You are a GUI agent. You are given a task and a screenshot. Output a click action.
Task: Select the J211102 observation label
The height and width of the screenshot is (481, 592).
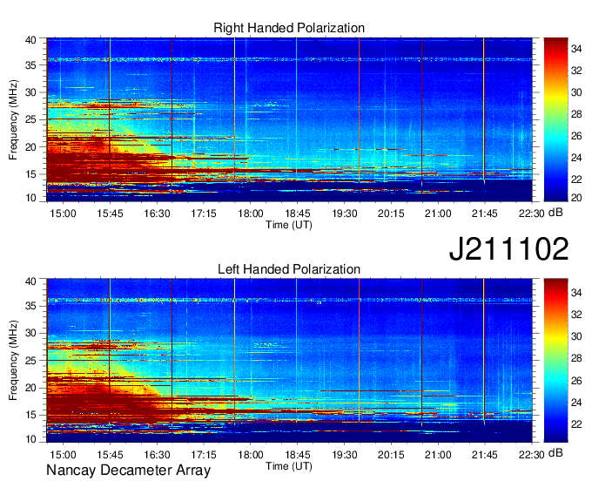(x=508, y=248)
